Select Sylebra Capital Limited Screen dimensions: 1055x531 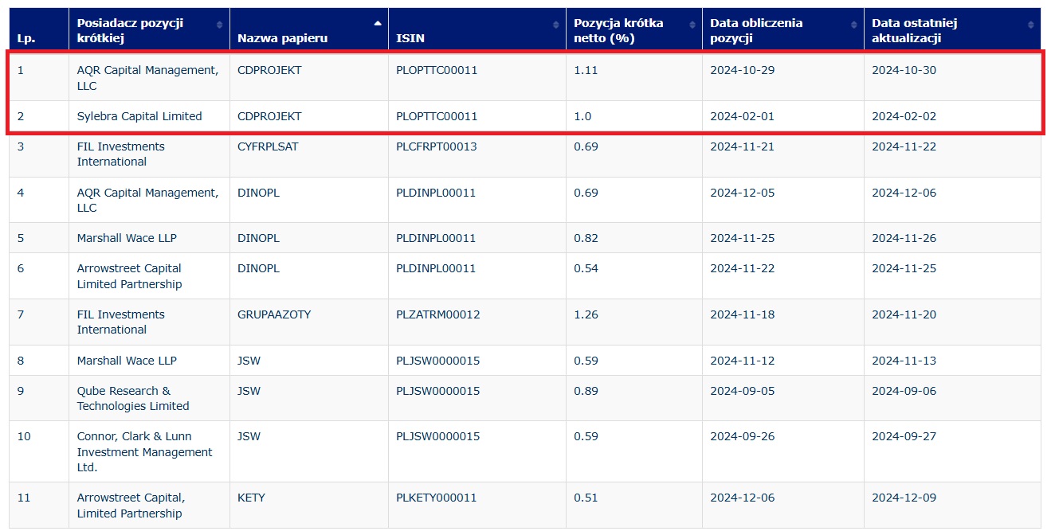point(139,116)
